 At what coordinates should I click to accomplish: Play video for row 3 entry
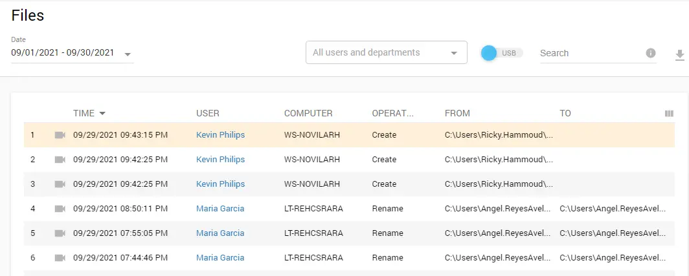60,184
